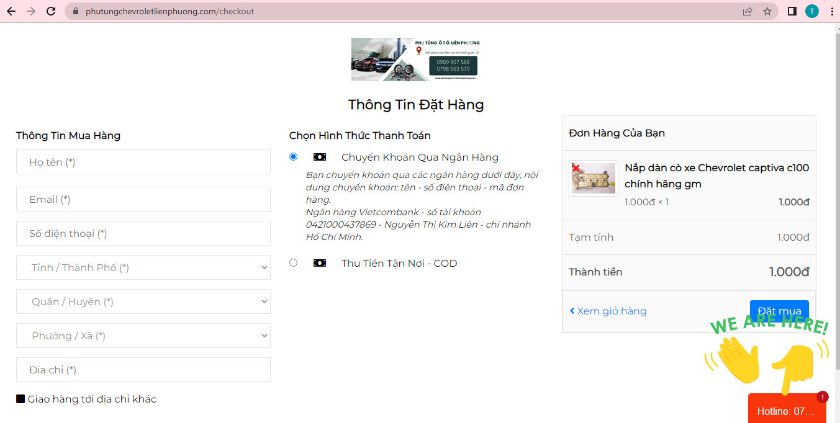Select Thu Tiền Tận Nơi - COD option
The width and height of the screenshot is (840, 423).
coord(294,263)
